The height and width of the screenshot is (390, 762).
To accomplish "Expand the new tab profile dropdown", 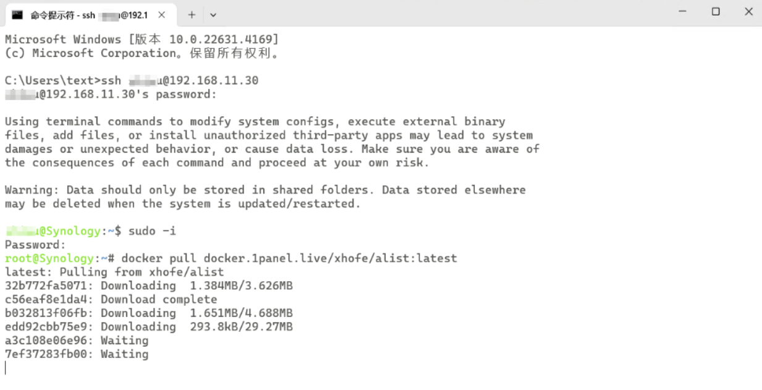I will 213,15.
